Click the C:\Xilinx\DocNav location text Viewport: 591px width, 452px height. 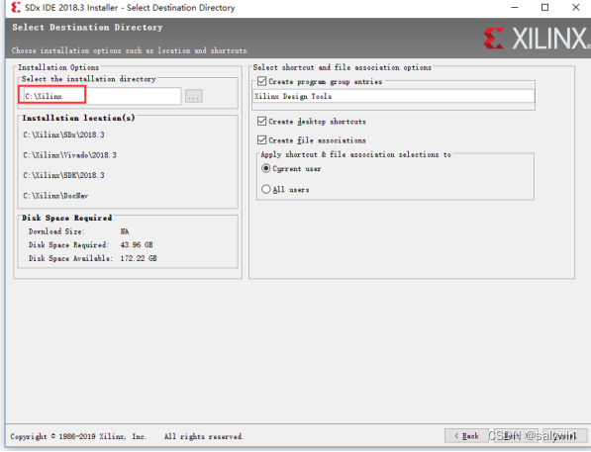tap(55, 196)
